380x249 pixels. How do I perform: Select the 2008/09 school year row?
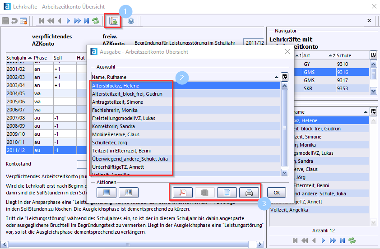(x=46, y=126)
